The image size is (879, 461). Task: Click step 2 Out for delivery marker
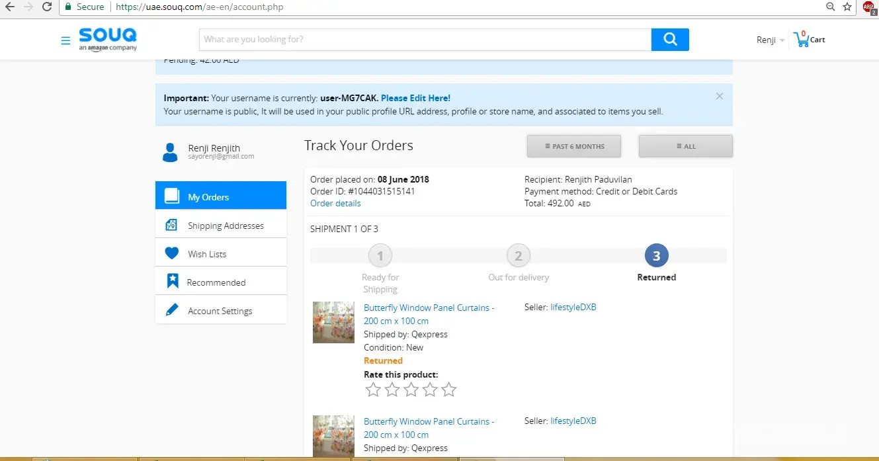(x=519, y=255)
